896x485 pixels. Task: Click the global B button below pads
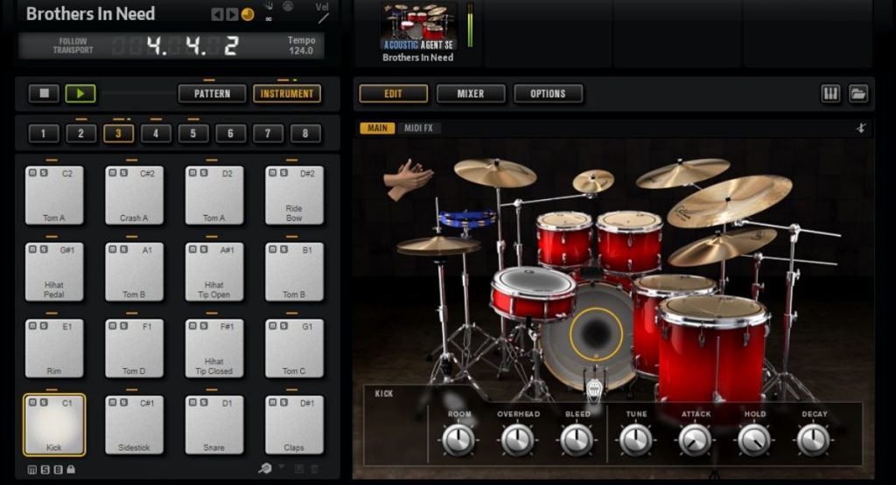coord(59,469)
